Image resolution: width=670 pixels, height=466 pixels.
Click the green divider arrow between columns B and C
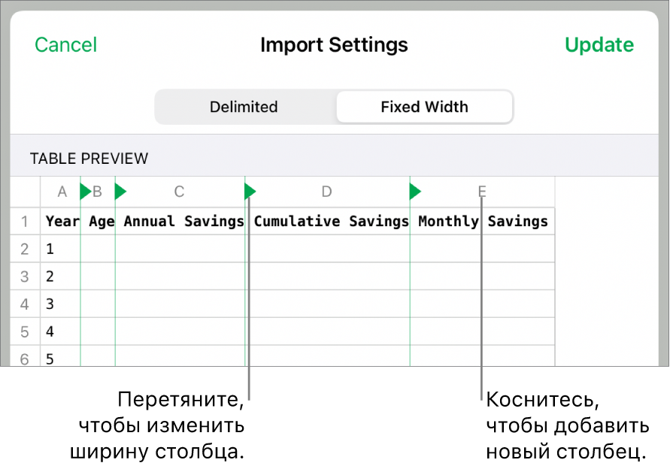(x=120, y=192)
